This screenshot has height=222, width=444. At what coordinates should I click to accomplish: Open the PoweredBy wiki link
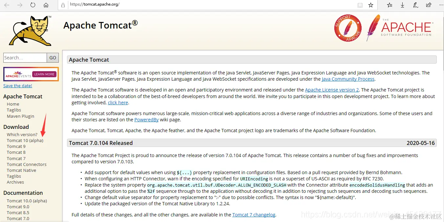146,120
